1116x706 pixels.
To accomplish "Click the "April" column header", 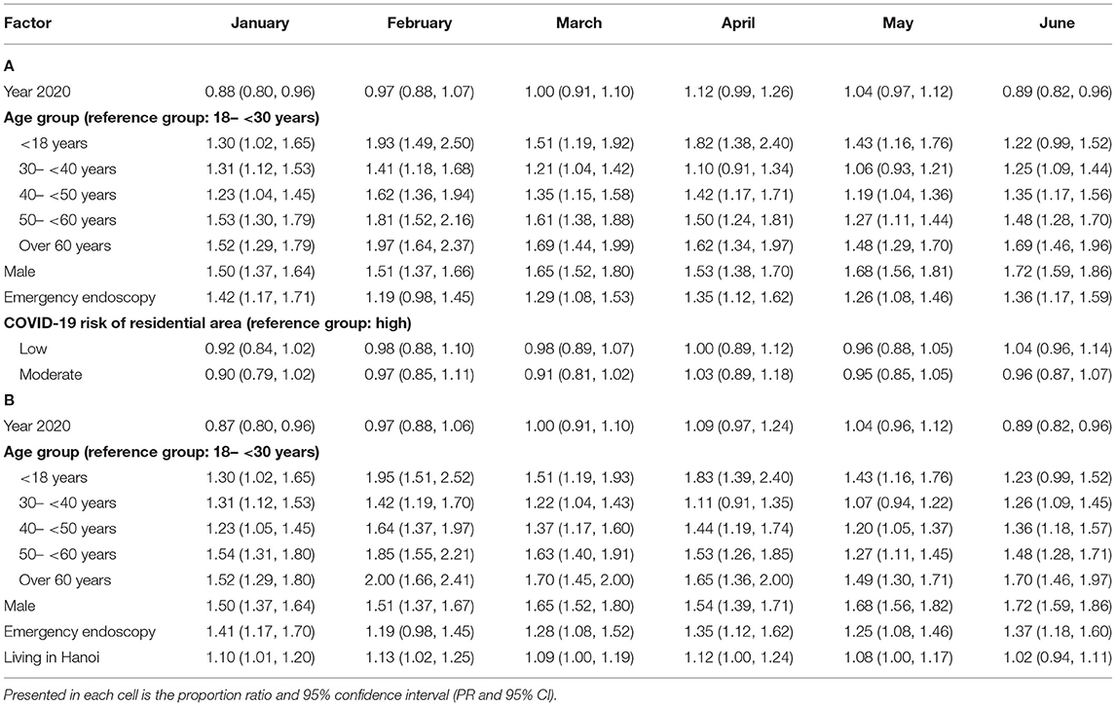I will point(738,22).
